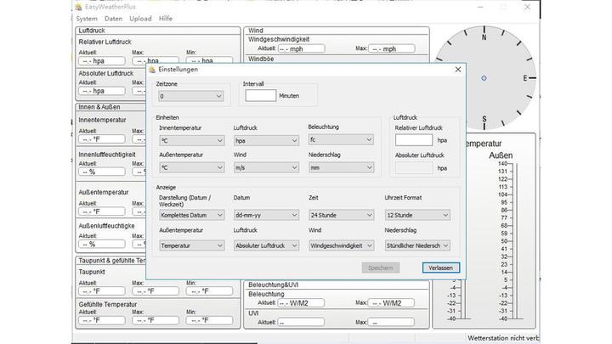Click the Relativer Luftdruck Aktuell hpa field in main window
The image size is (612, 344).
[101, 61]
